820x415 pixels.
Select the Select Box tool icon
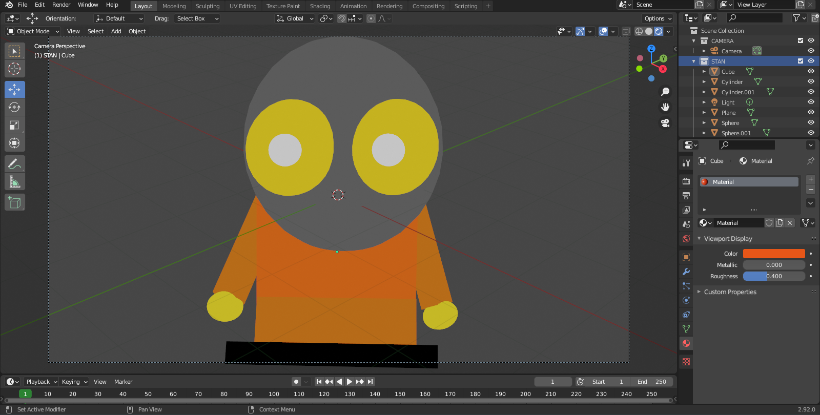[x=14, y=51]
